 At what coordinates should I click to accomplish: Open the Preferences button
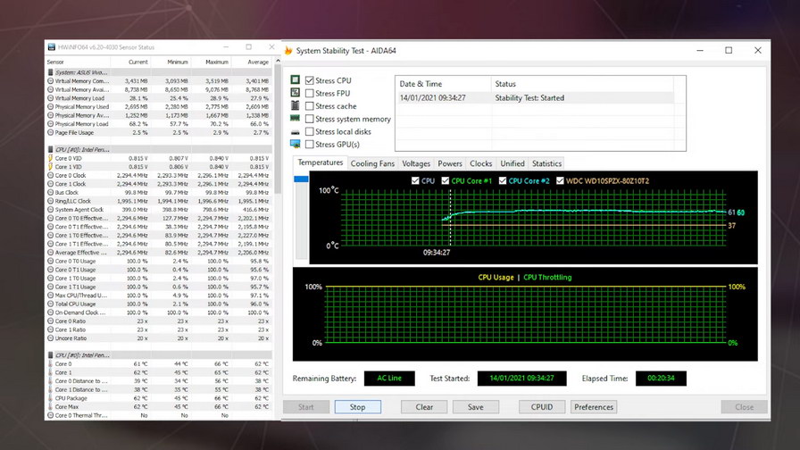[x=594, y=406]
